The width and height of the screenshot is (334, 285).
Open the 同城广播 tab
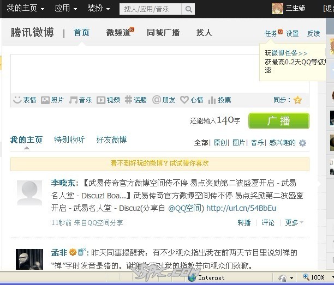point(163,33)
